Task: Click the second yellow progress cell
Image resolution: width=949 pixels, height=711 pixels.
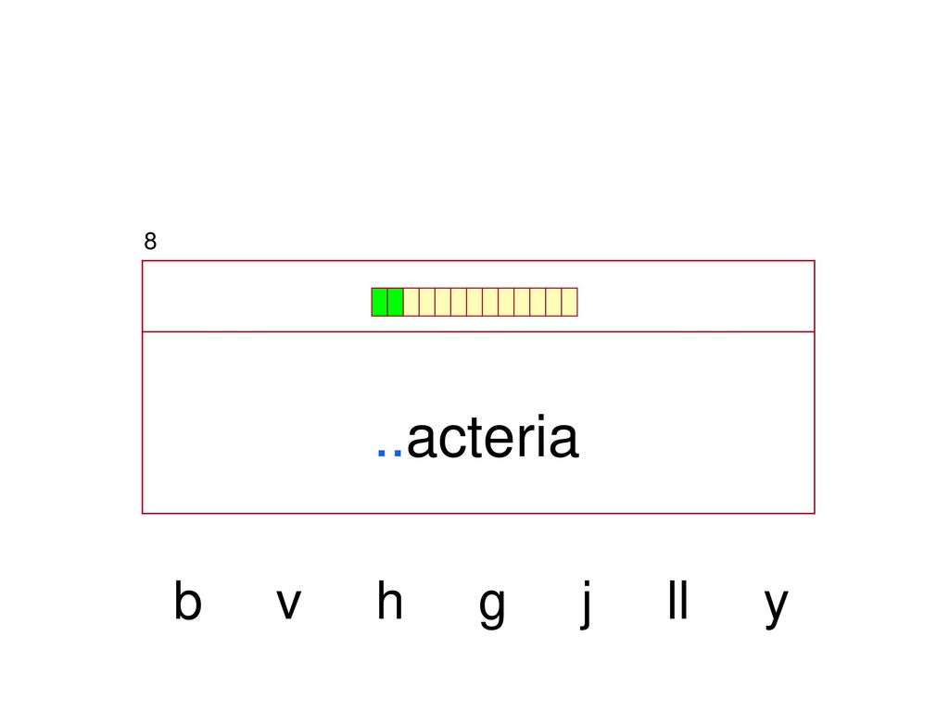Action: [x=426, y=302]
